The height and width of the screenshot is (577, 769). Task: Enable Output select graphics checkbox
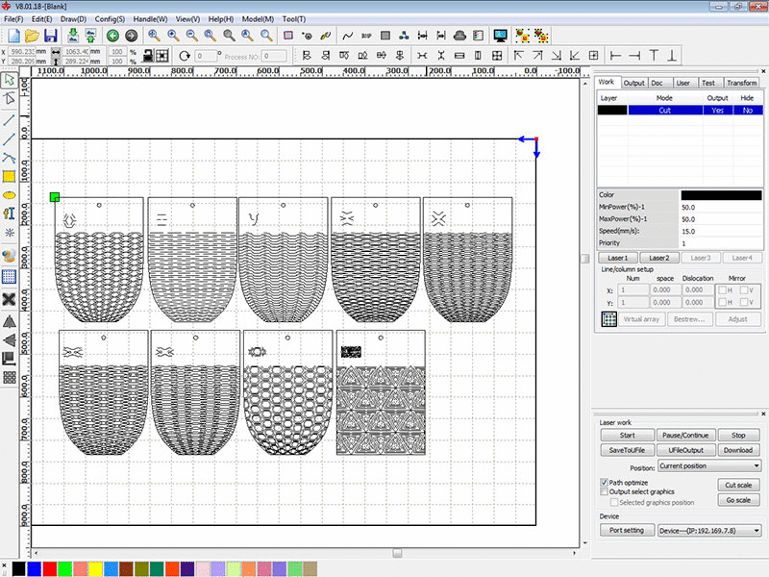click(604, 491)
